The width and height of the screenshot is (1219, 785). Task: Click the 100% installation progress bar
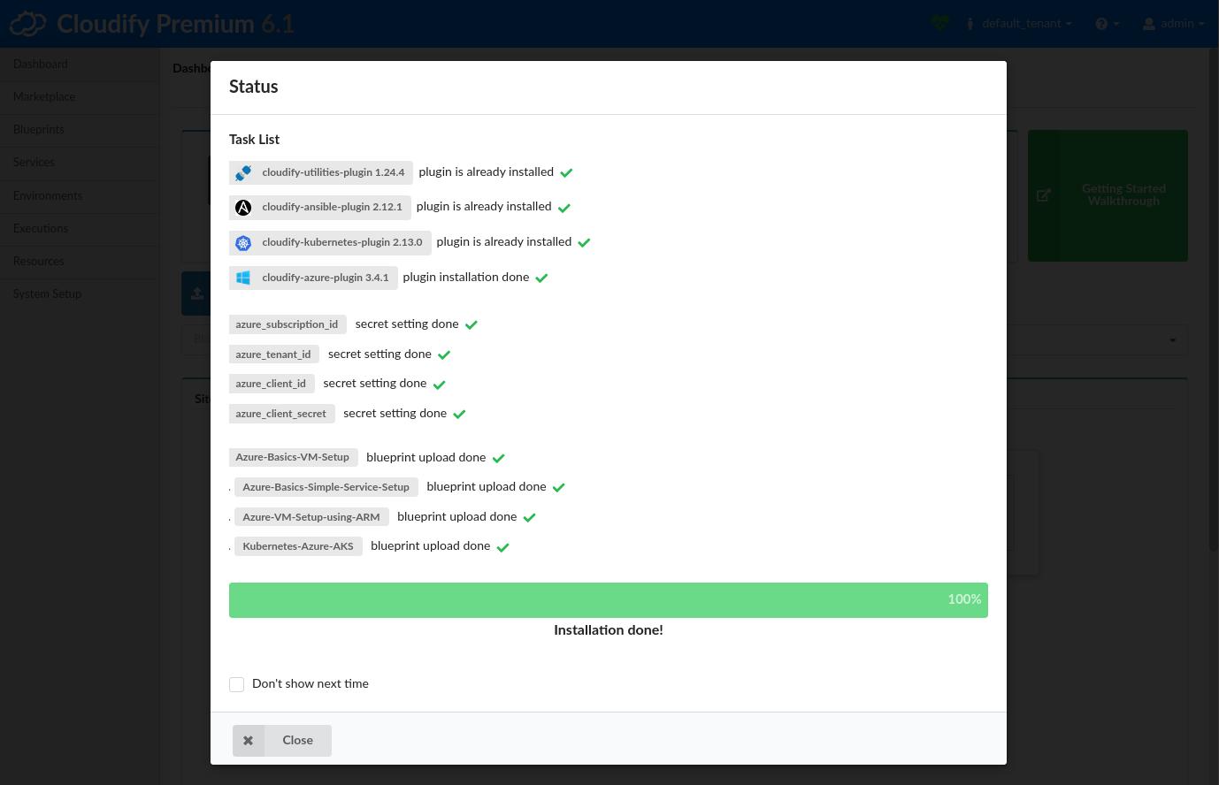click(609, 599)
